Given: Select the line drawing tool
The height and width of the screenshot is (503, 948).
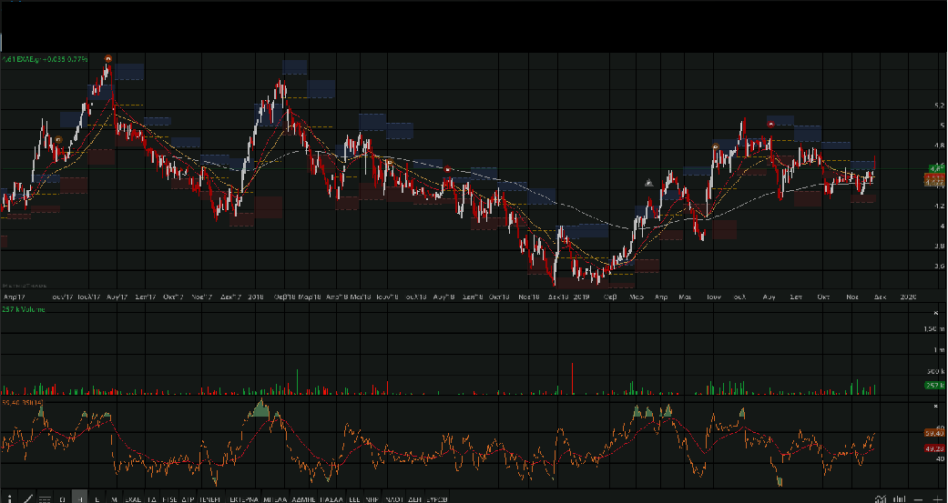Looking at the screenshot, I should point(26,498).
